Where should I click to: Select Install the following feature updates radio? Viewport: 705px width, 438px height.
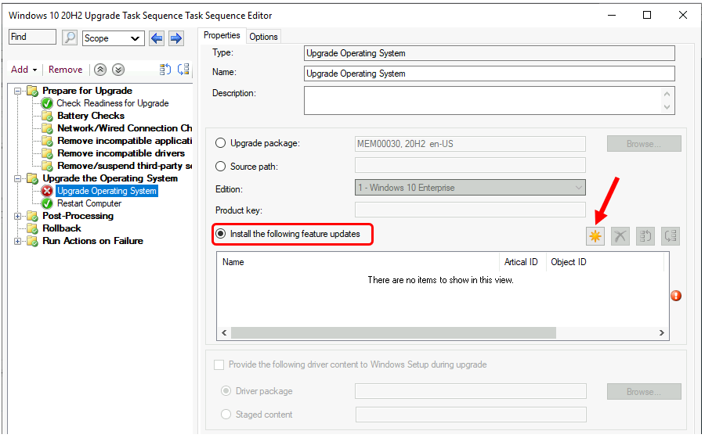pyautogui.click(x=220, y=234)
